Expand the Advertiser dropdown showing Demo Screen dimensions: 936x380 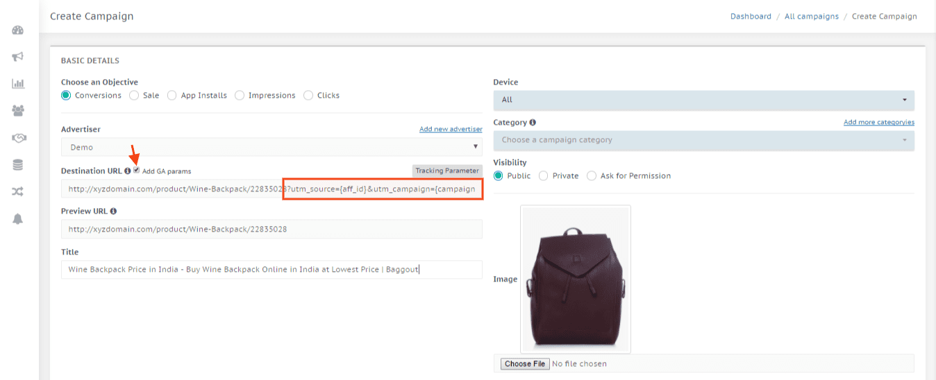click(x=271, y=147)
